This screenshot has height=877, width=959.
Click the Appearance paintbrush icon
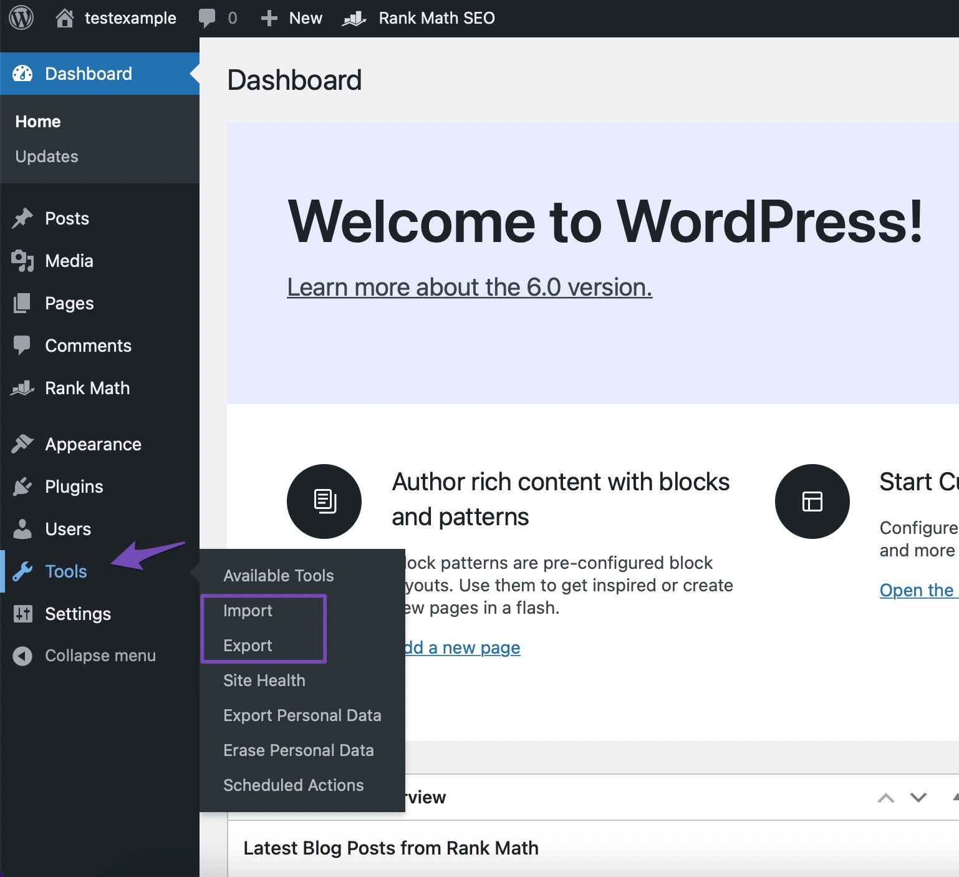pyautogui.click(x=22, y=444)
